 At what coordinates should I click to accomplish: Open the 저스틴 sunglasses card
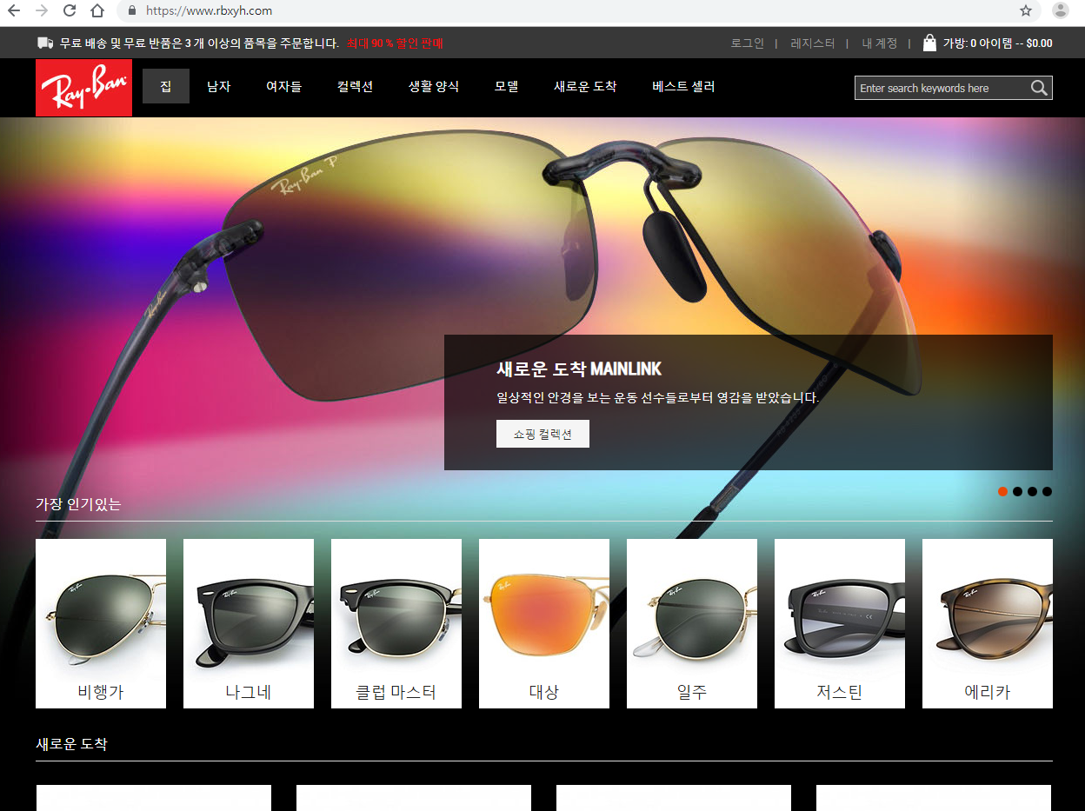pos(840,623)
